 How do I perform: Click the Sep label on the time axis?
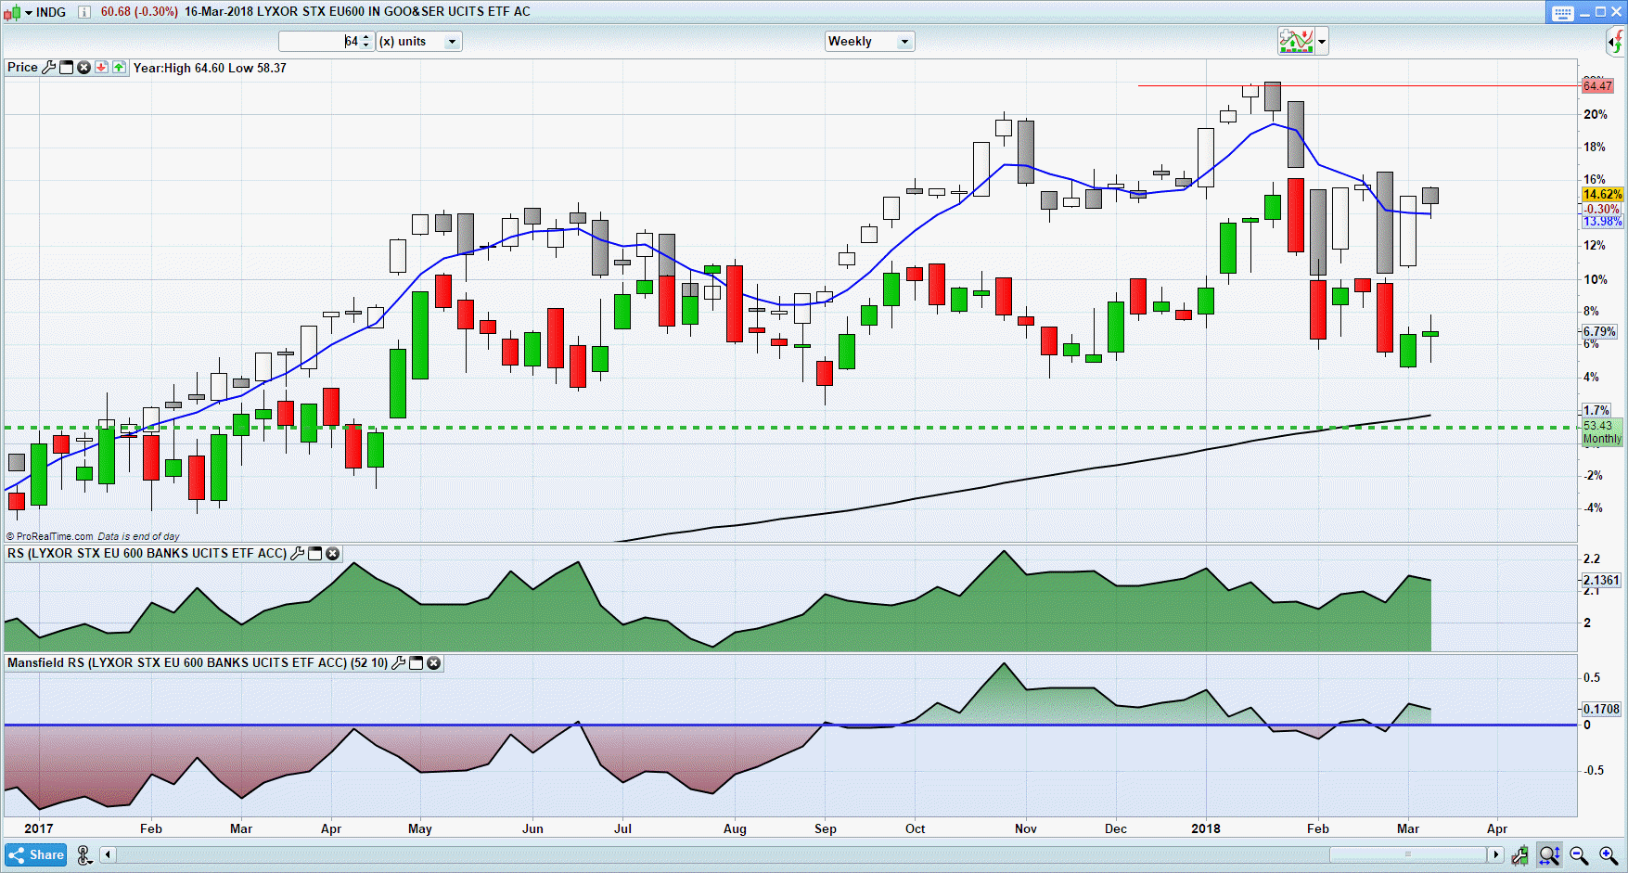(825, 828)
